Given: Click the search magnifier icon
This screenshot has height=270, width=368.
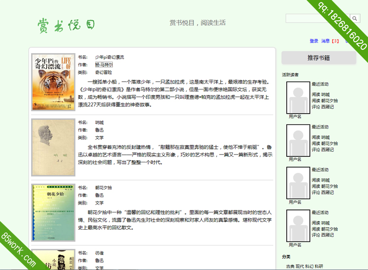Looking at the screenshot, I should coord(355,18).
